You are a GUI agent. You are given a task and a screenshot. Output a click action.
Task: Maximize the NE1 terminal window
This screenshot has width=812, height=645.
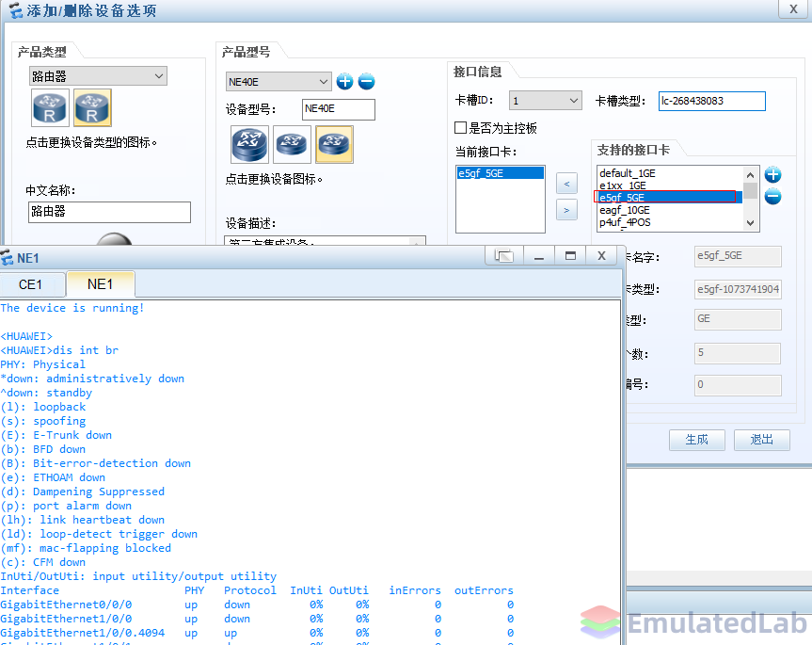[x=570, y=255]
